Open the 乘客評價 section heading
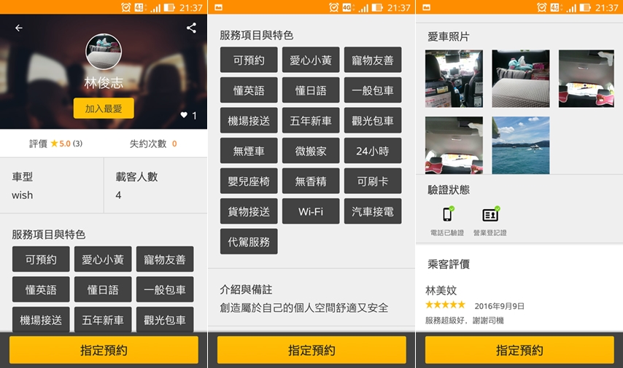The width and height of the screenshot is (623, 368). (x=449, y=264)
